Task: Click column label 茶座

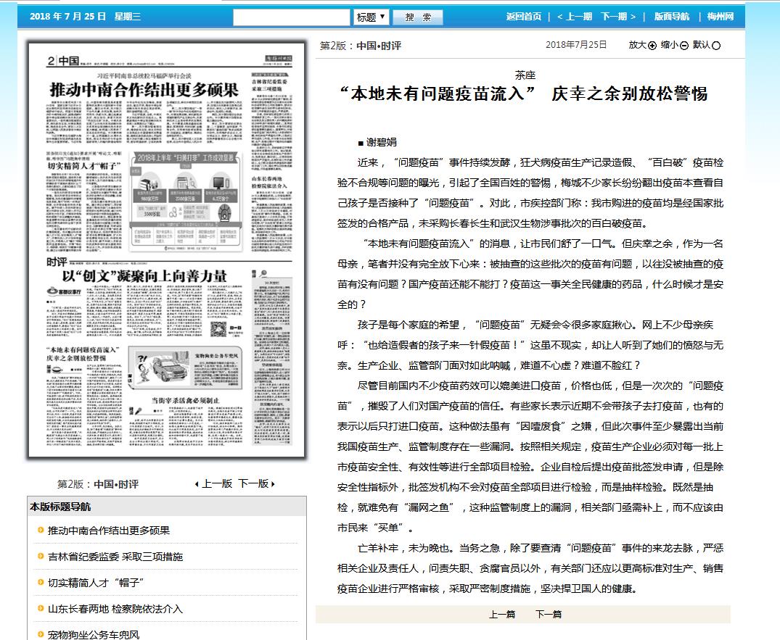Action: (x=525, y=75)
